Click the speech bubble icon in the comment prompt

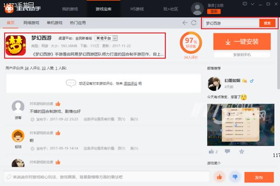[71, 83]
